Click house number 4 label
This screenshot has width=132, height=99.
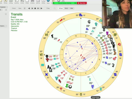click(x=86, y=73)
